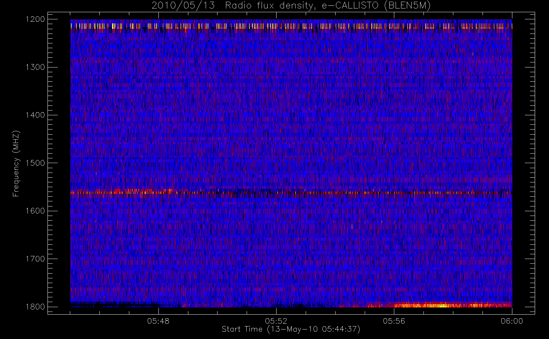Click the 06:00 time axis label
Viewport: 549px width, 339px height.
point(512,321)
